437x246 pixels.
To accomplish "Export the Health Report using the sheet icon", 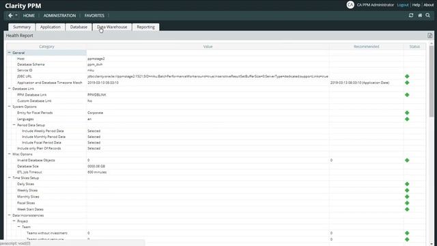I will point(429,36).
